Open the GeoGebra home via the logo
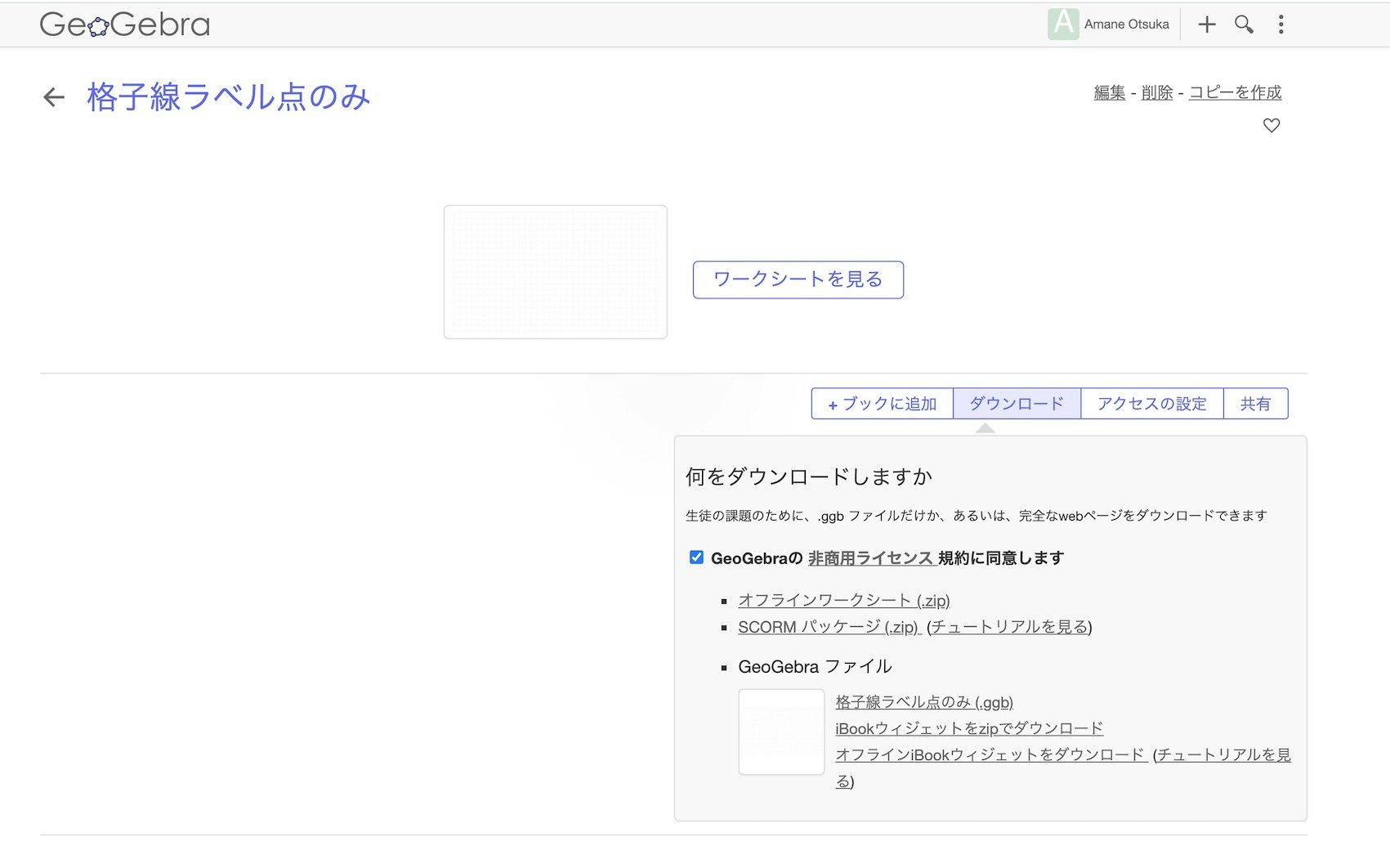This screenshot has height=846, width=1390. pos(123,24)
